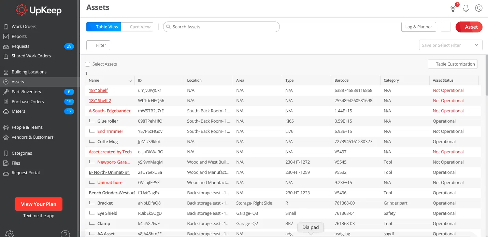The width and height of the screenshot is (488, 237).
Task: Open the Save or Select Filter dropdown
Action: coord(450,45)
